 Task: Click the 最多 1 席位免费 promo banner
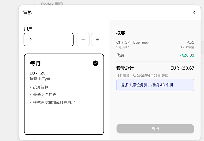pyautogui.click(x=155, y=85)
